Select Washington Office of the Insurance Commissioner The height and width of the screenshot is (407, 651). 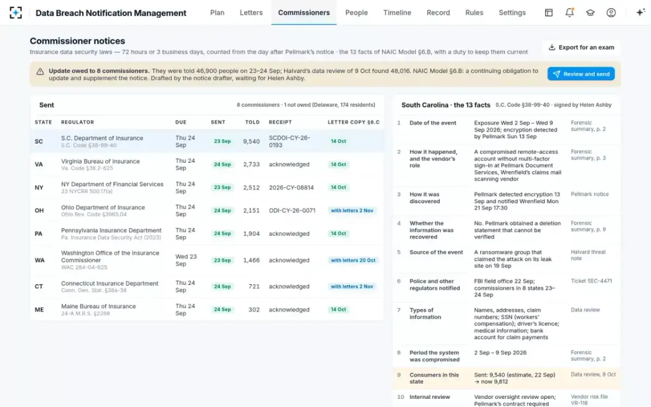207,260
